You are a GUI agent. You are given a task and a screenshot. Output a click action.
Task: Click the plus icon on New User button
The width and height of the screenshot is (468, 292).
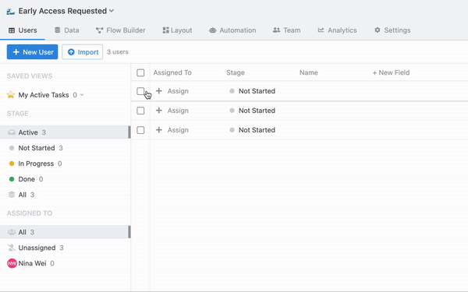click(16, 52)
